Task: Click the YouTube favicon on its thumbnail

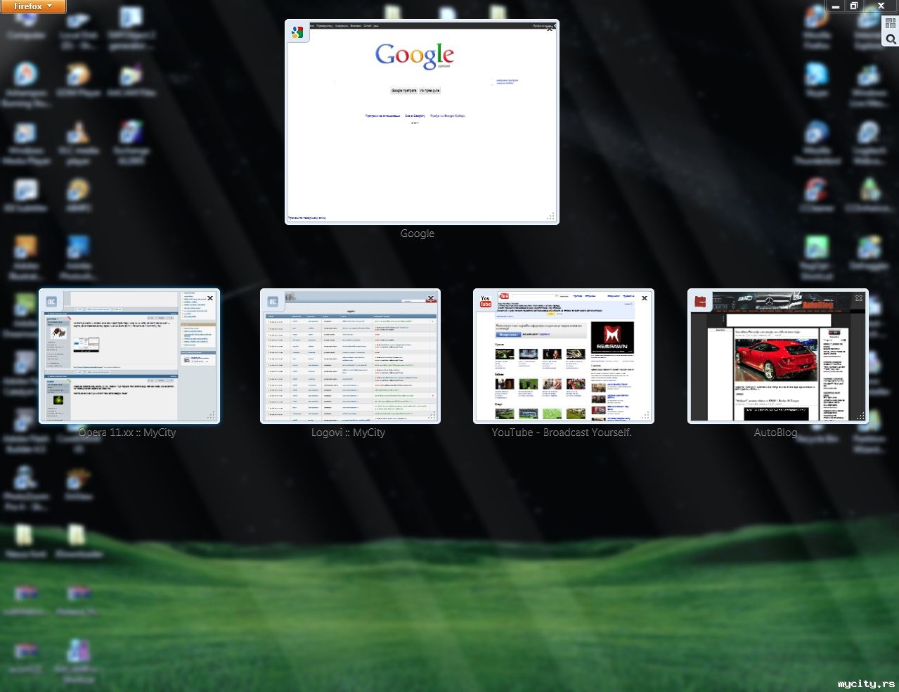Action: (486, 302)
